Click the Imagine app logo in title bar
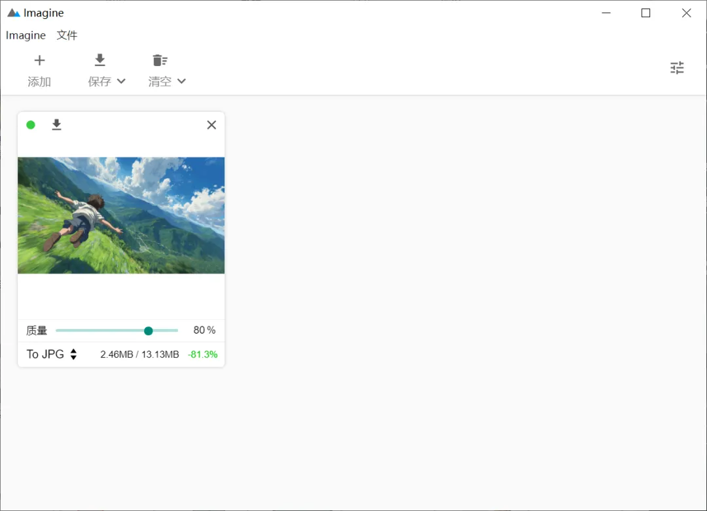The height and width of the screenshot is (511, 707). pos(14,13)
